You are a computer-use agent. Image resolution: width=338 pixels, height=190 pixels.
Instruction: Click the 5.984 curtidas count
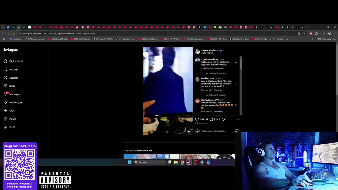click(x=206, y=90)
